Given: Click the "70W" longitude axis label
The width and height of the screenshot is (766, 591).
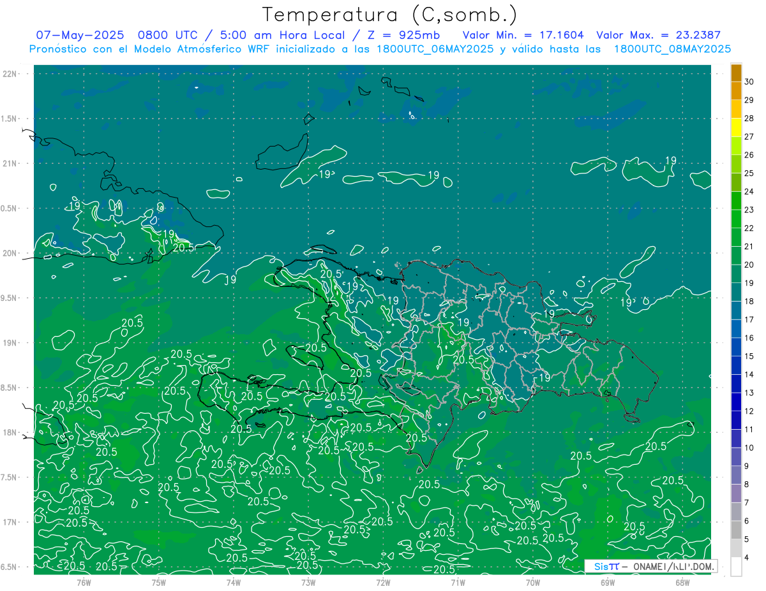Looking at the screenshot, I should point(532,582).
